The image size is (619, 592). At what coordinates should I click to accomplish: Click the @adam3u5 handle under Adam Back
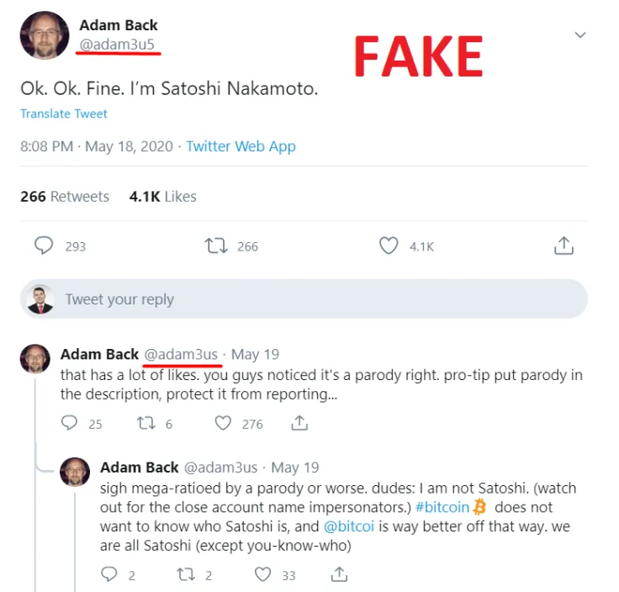[x=117, y=45]
